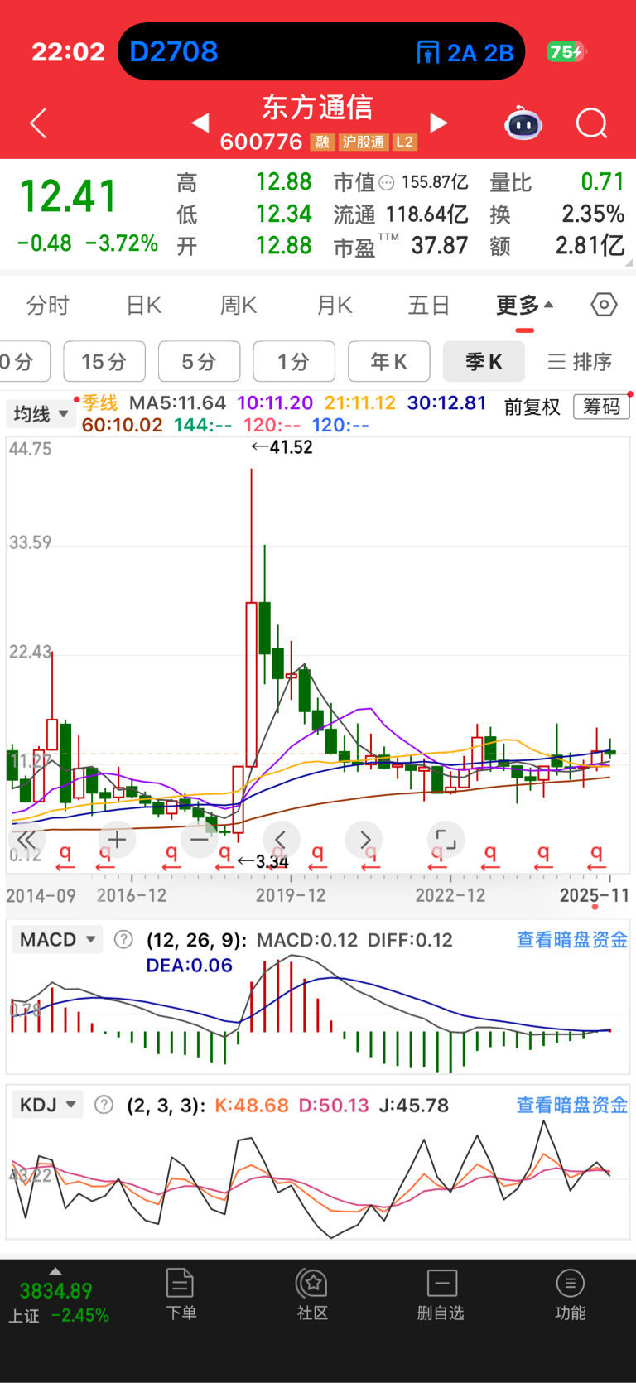Tap the 市值 info circle icon
The height and width of the screenshot is (1383, 636).
pos(387,183)
